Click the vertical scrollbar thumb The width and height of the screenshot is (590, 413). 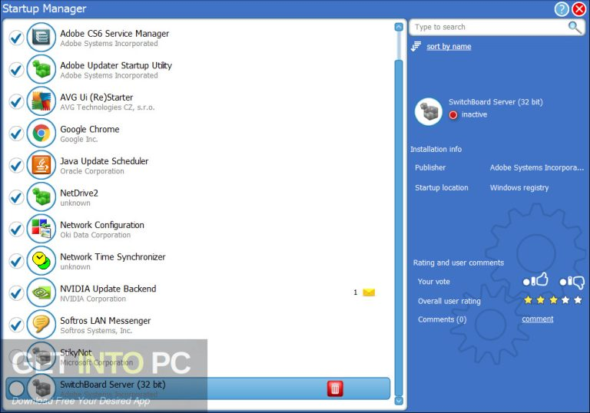(x=399, y=226)
